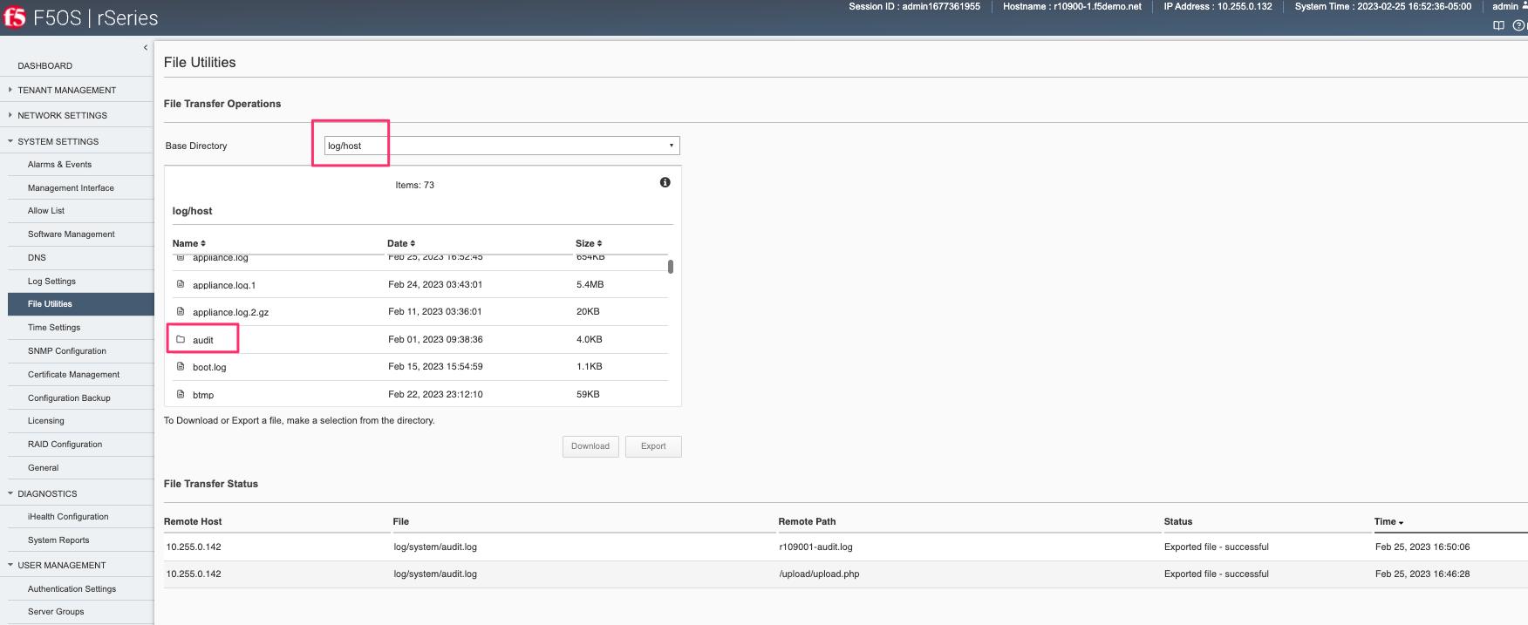Click the info icon in file browser
Screen dimensions: 1528x625
665,182
